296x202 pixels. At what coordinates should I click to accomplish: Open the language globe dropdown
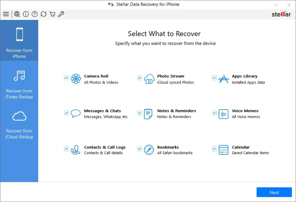tap(17, 14)
